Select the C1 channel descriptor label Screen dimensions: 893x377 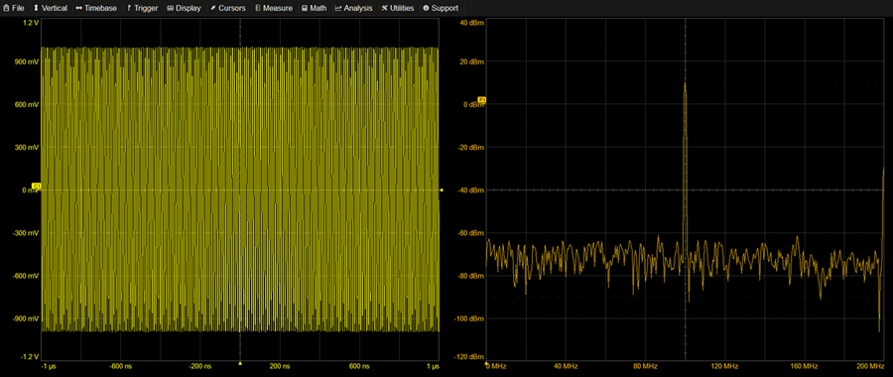tap(38, 186)
